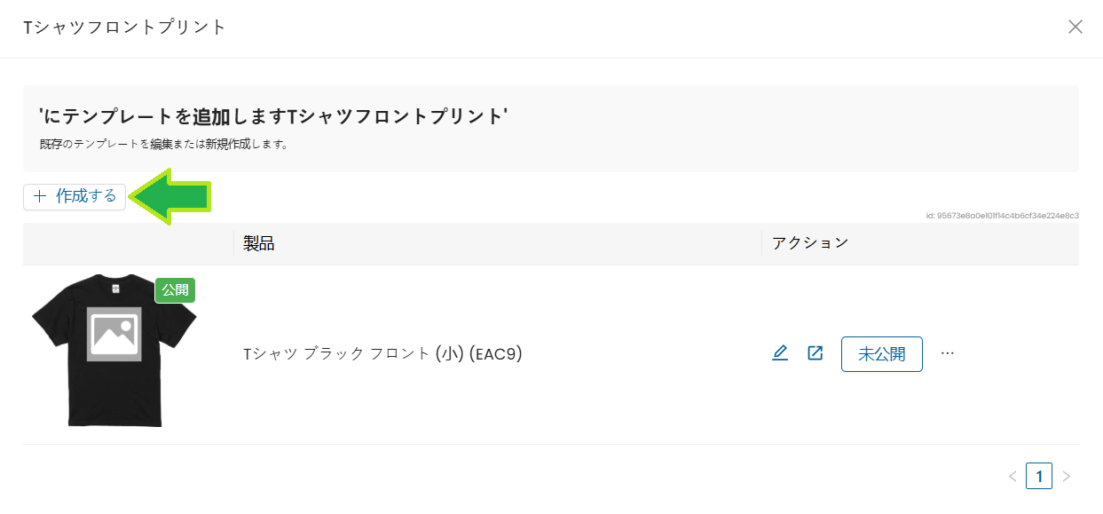Click the green 公開 status badge
This screenshot has height=514, width=1103.
pos(175,290)
